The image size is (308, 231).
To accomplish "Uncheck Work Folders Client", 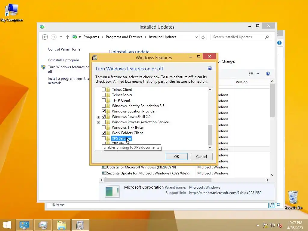I will (x=103, y=133).
